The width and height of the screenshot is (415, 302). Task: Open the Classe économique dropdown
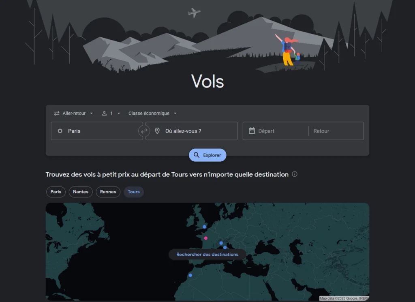(152, 113)
